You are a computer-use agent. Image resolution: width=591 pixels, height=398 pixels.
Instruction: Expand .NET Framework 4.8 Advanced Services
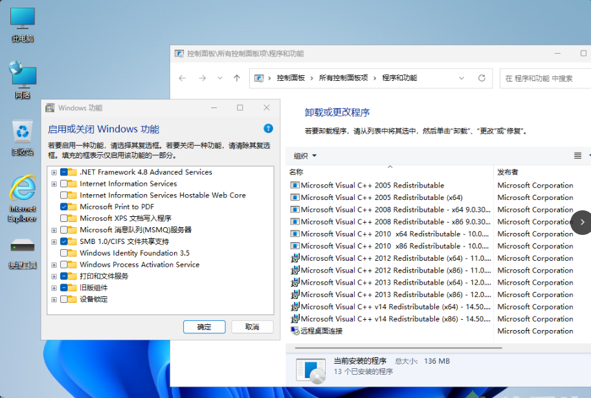[x=54, y=172]
